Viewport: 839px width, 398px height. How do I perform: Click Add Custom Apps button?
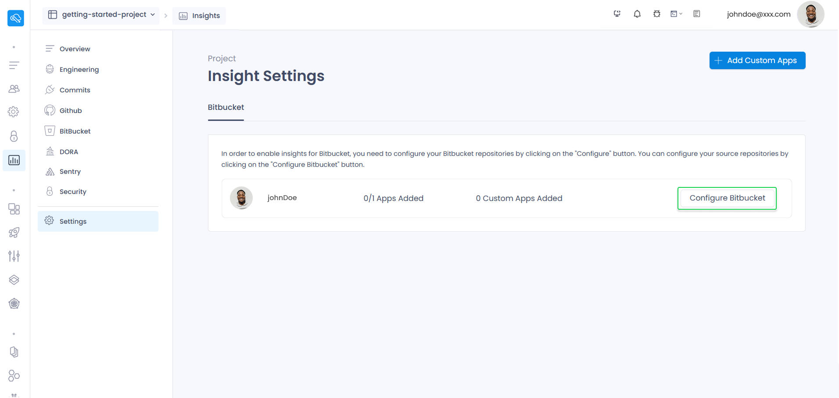(757, 60)
